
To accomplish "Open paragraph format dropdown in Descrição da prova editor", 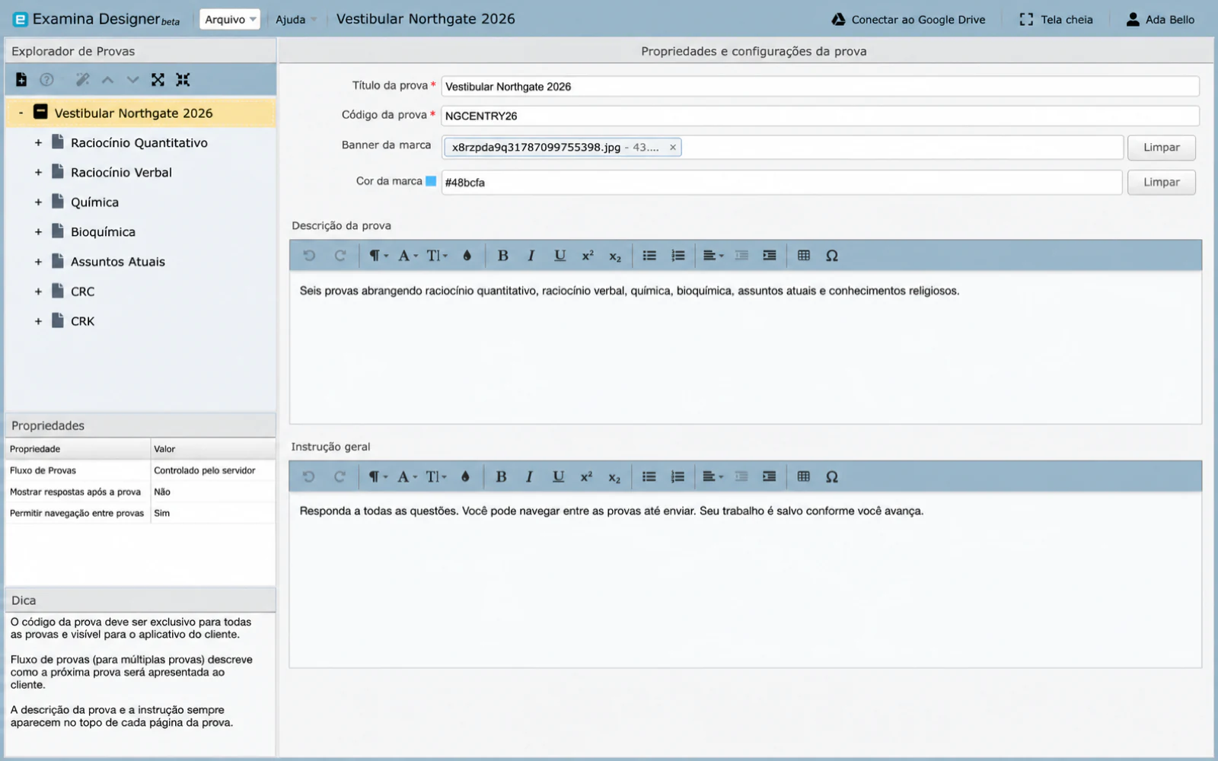I will click(x=378, y=256).
